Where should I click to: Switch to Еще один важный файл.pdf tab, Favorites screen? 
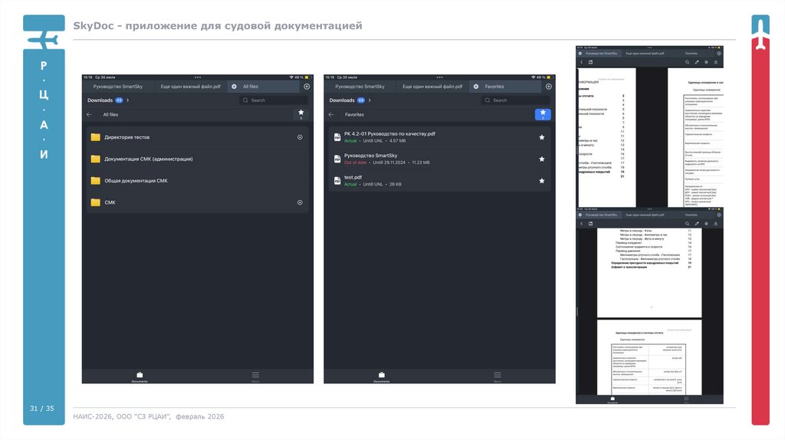[x=432, y=87]
